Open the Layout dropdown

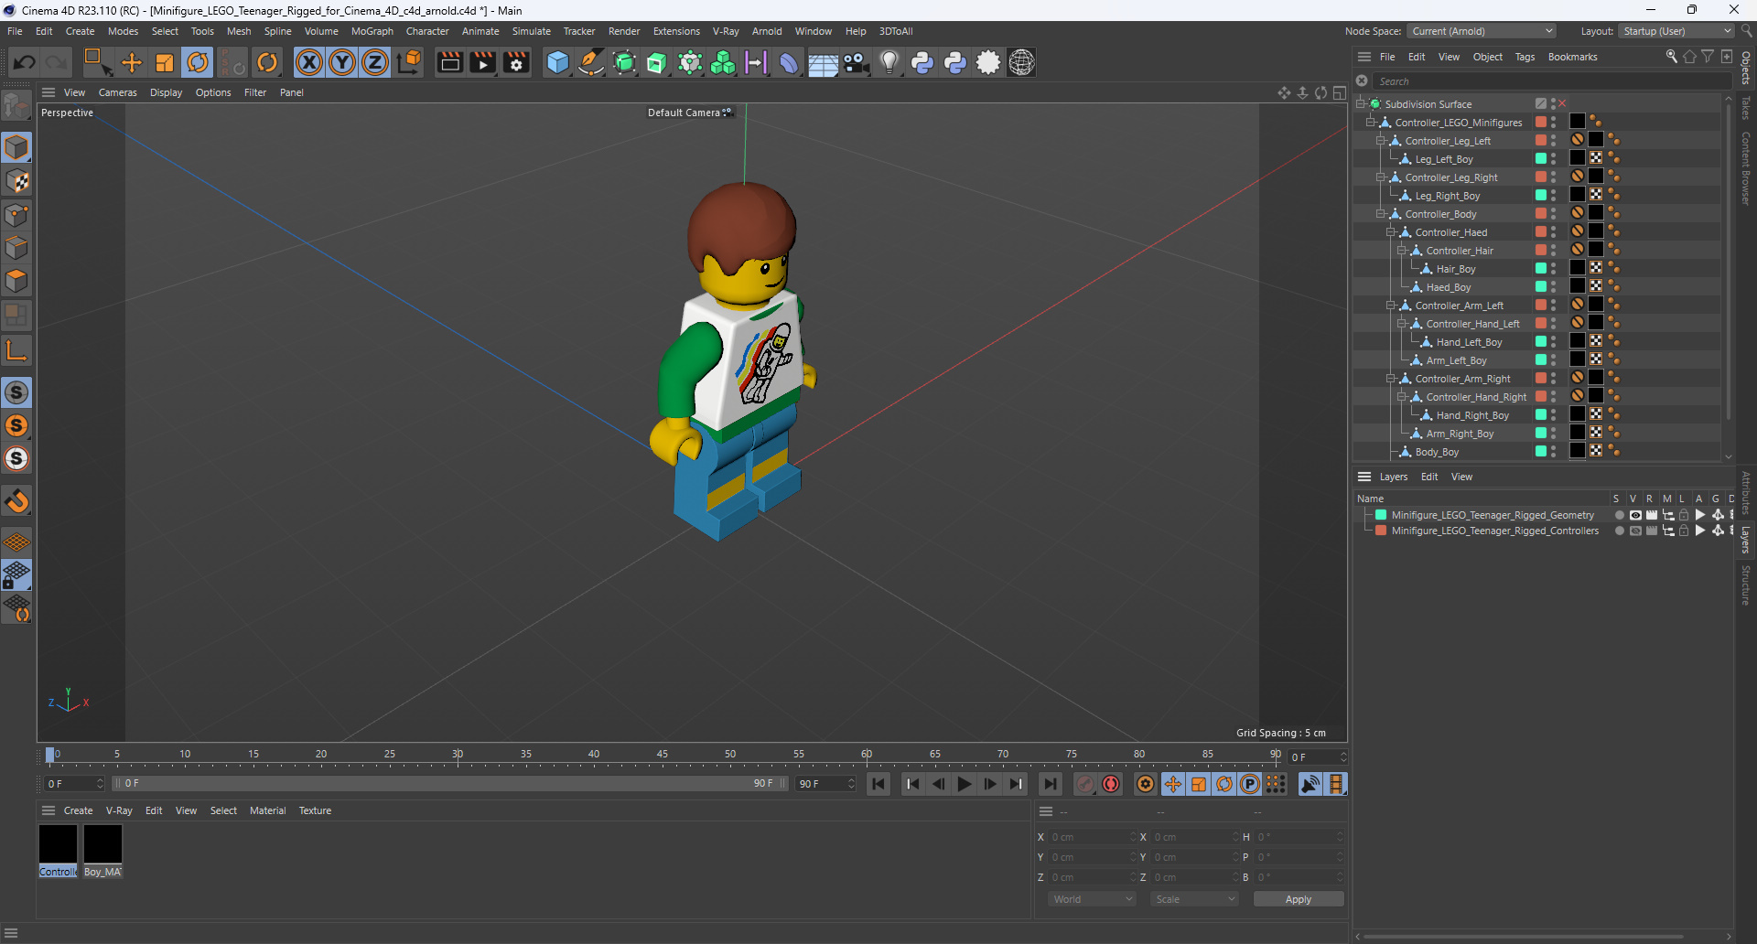coord(1676,31)
